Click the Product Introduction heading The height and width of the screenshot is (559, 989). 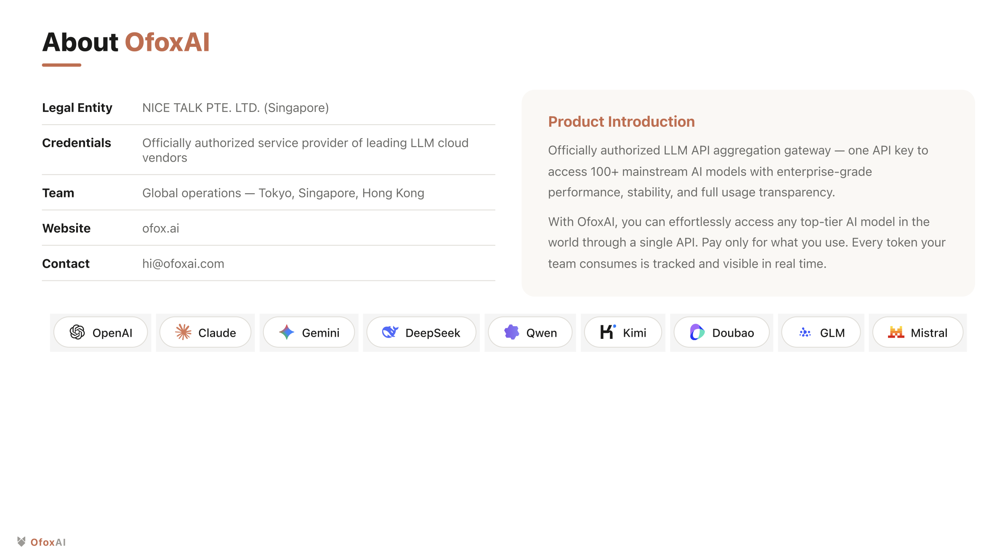[621, 122]
